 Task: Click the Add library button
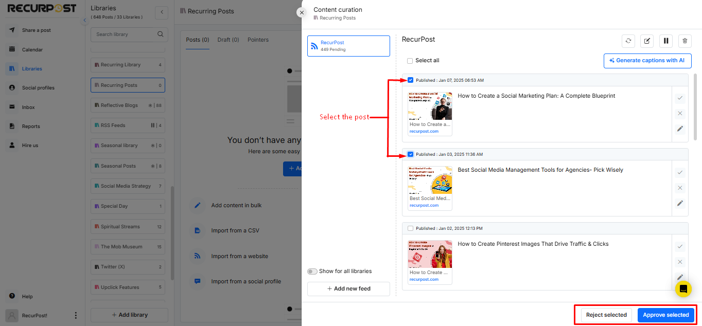point(129,315)
